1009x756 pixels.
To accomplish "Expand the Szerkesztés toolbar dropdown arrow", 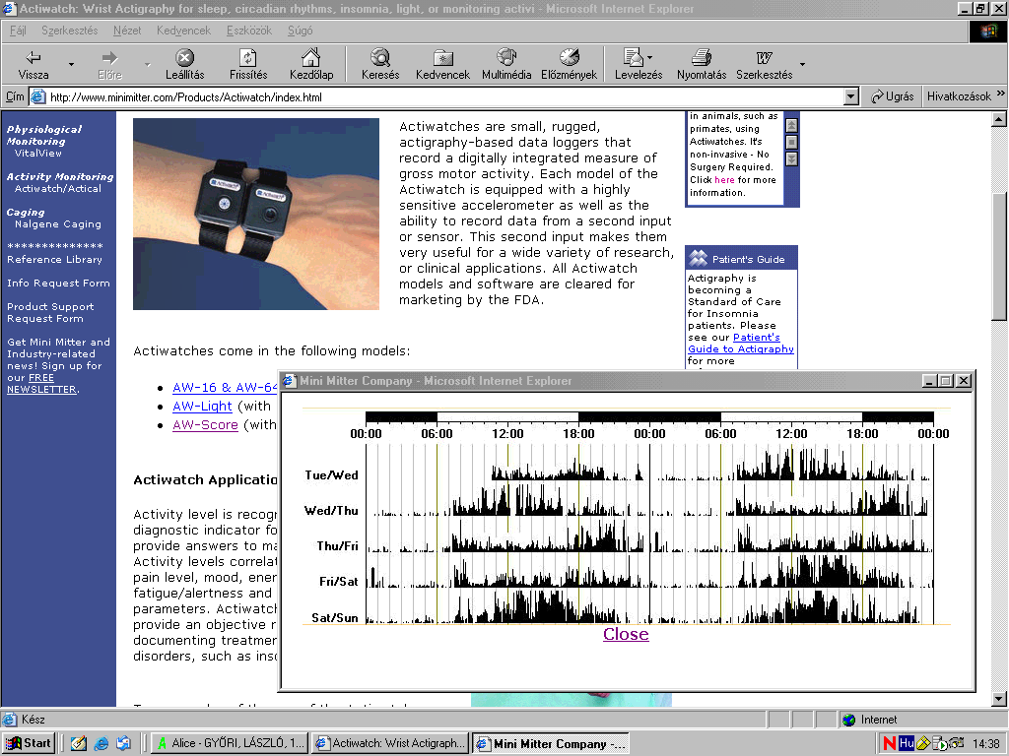I will (x=802, y=64).
